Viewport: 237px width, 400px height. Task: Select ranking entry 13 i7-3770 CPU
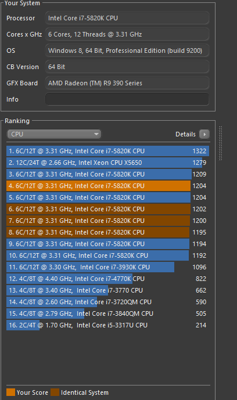pos(107,290)
